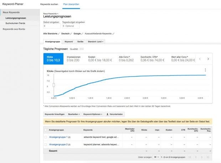This screenshot has height=163, width=221.
Task: Click 'keyword planner, adwords keywo...' cell
Action: tap(101, 144)
